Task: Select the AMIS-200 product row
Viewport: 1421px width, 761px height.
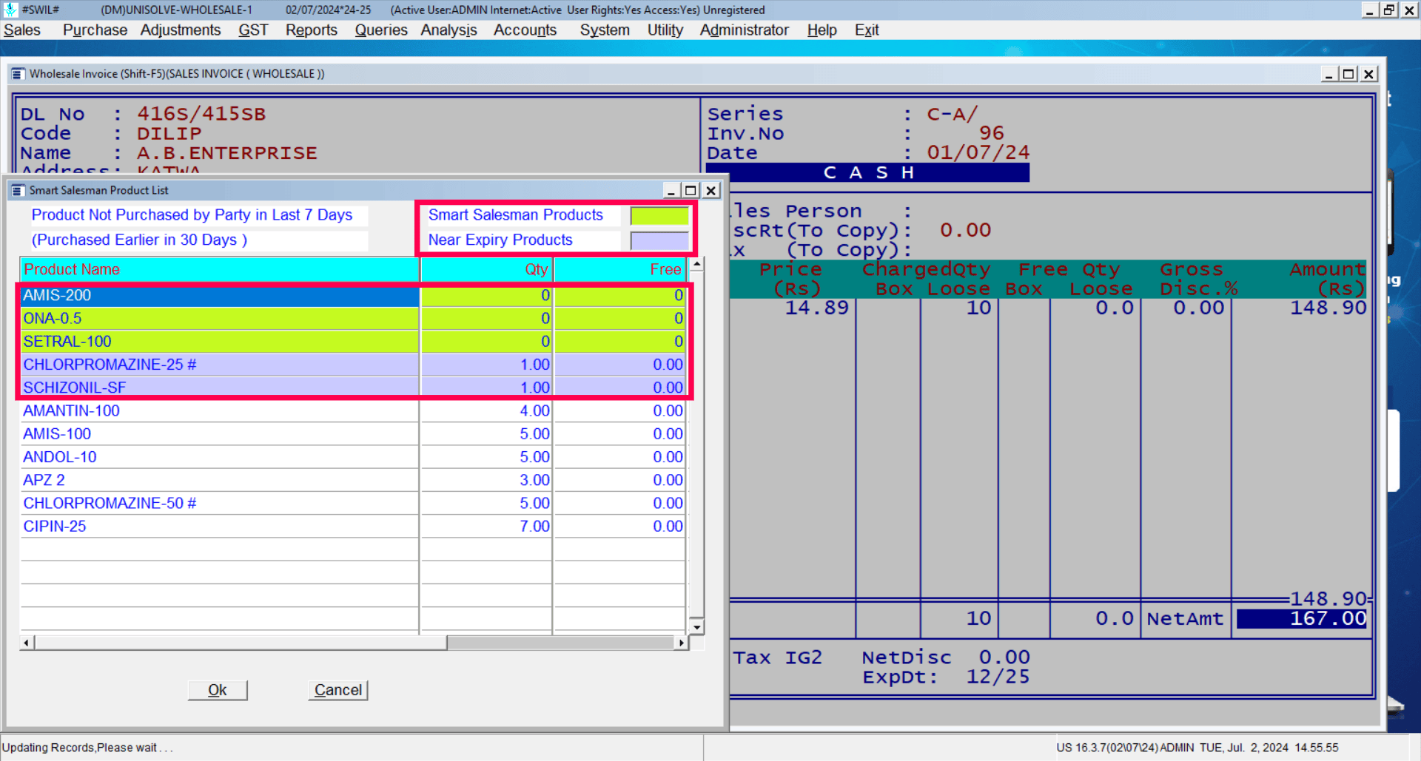Action: 352,295
